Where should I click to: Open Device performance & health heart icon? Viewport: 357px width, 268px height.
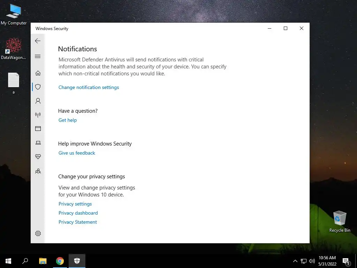[x=38, y=157]
